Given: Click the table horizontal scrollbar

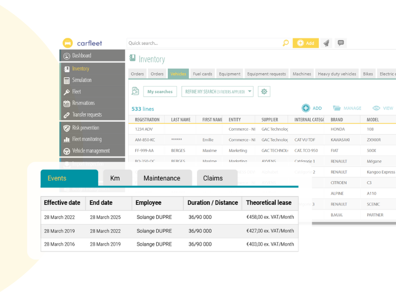Looking at the screenshot, I should (x=353, y=223).
